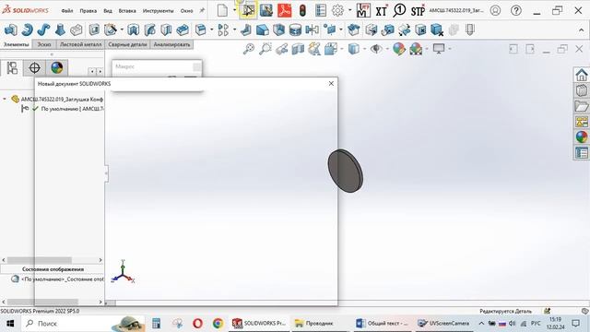Toggle the menu bar pin
590x332 pixels.
point(202,10)
